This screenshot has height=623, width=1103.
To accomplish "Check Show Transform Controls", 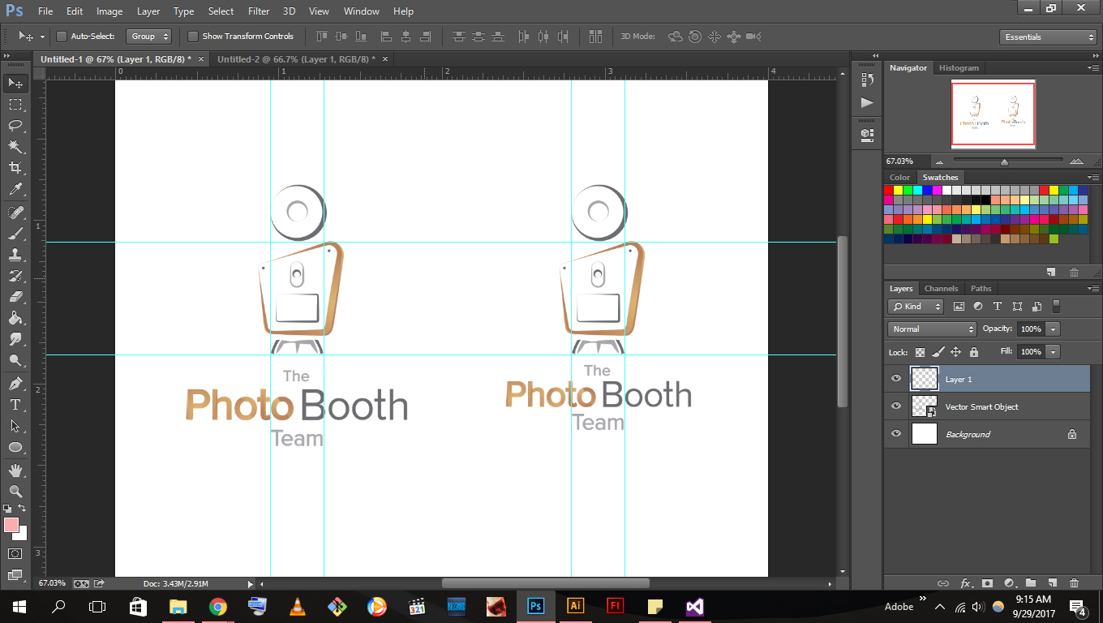I will click(193, 37).
